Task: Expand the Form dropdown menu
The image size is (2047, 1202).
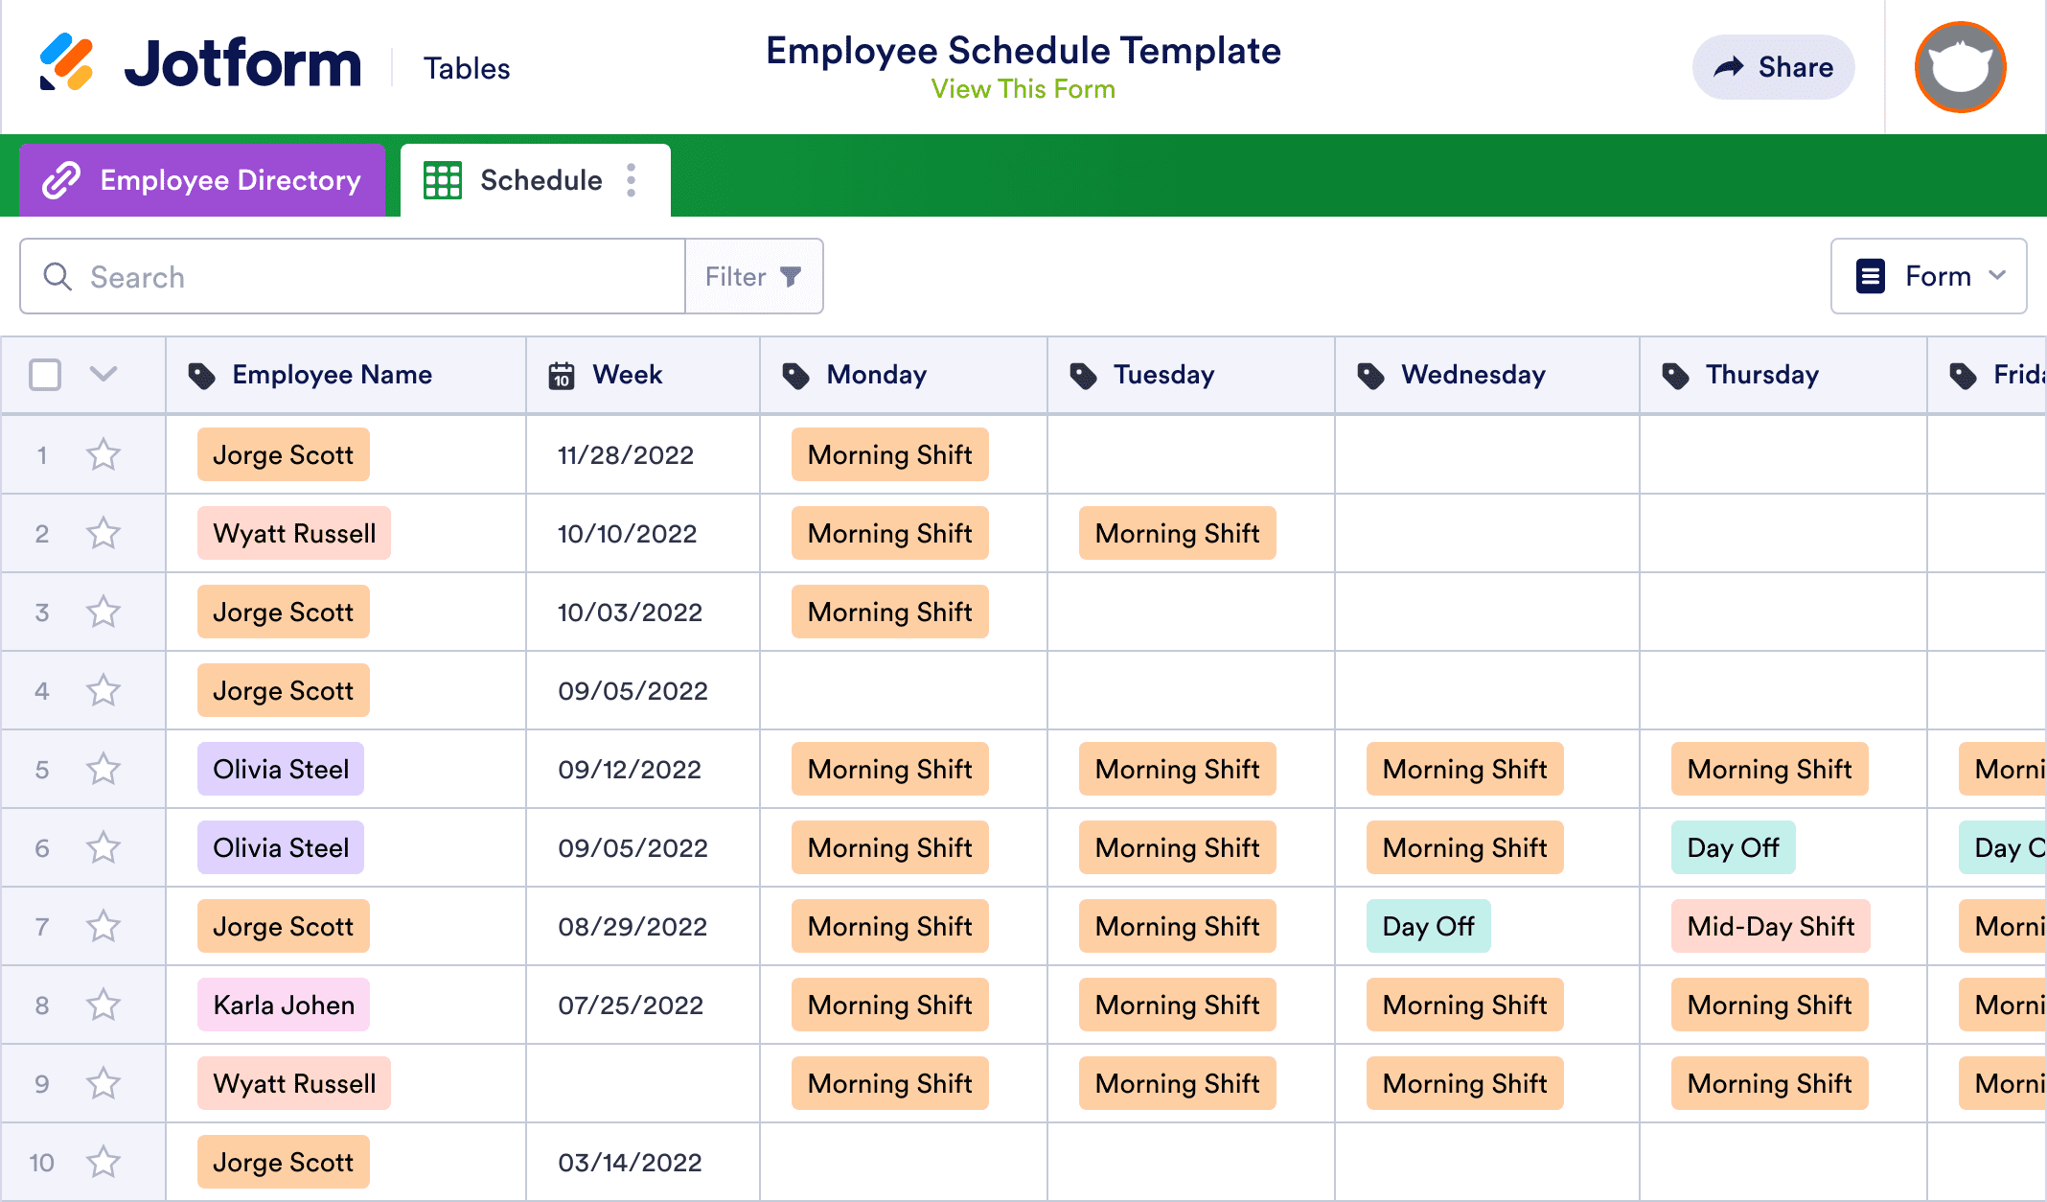Action: pos(1928,278)
